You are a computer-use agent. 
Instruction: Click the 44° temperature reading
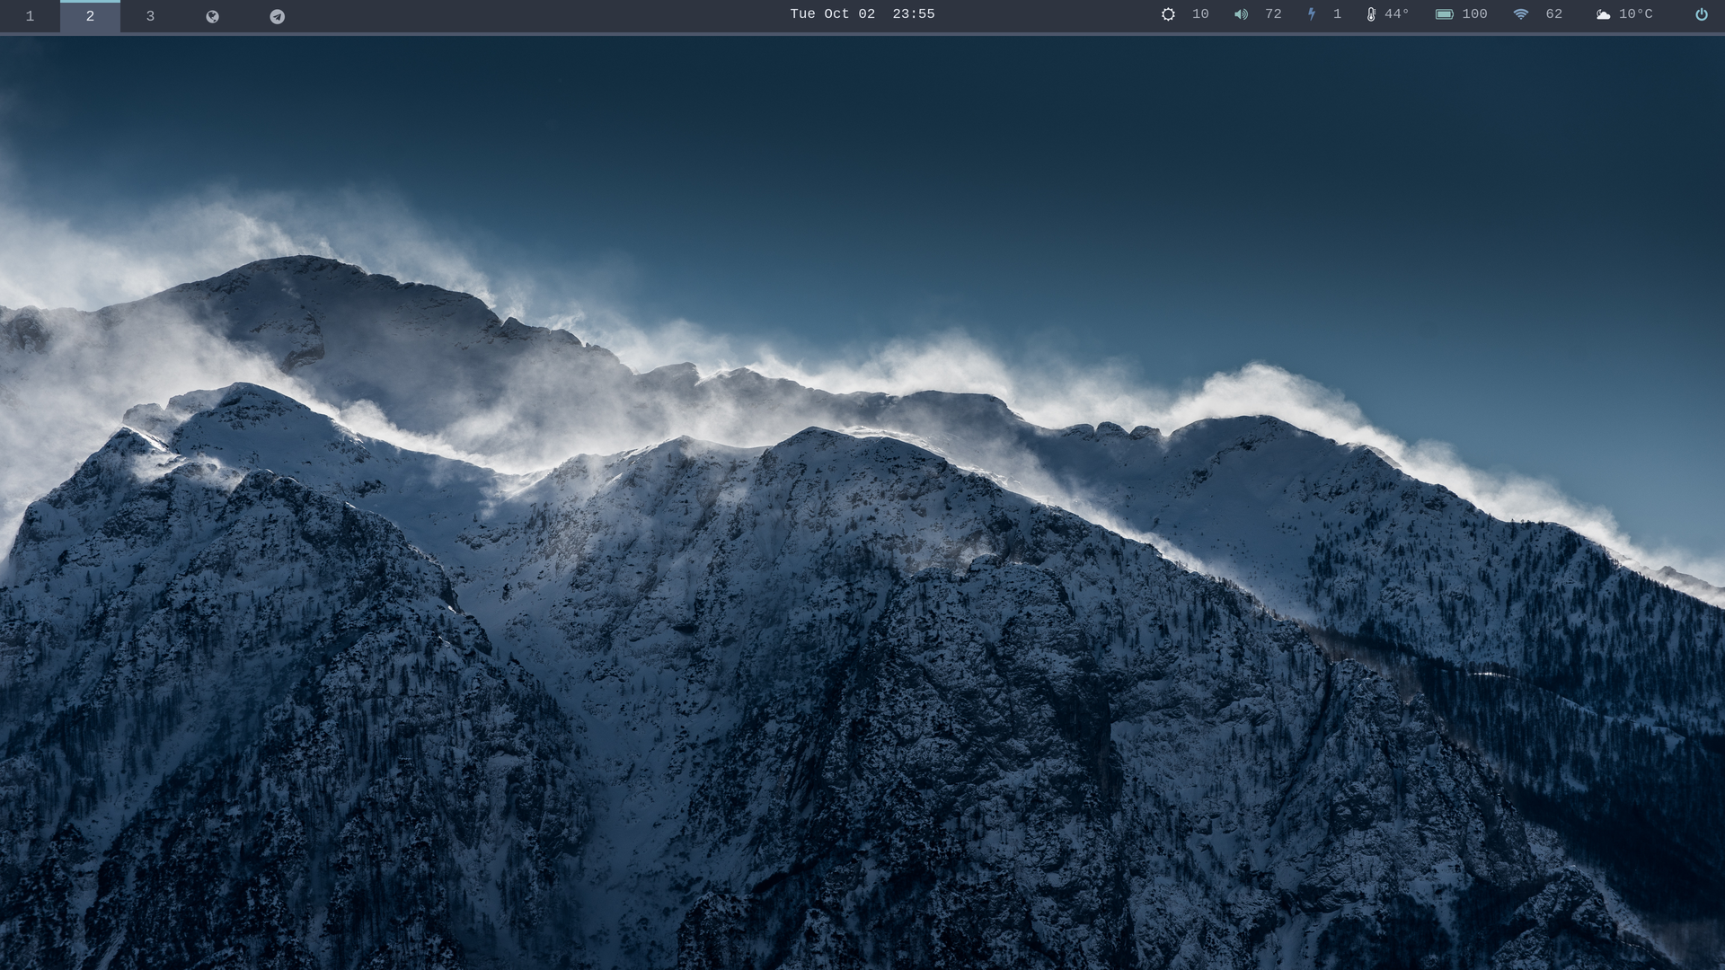(1397, 14)
